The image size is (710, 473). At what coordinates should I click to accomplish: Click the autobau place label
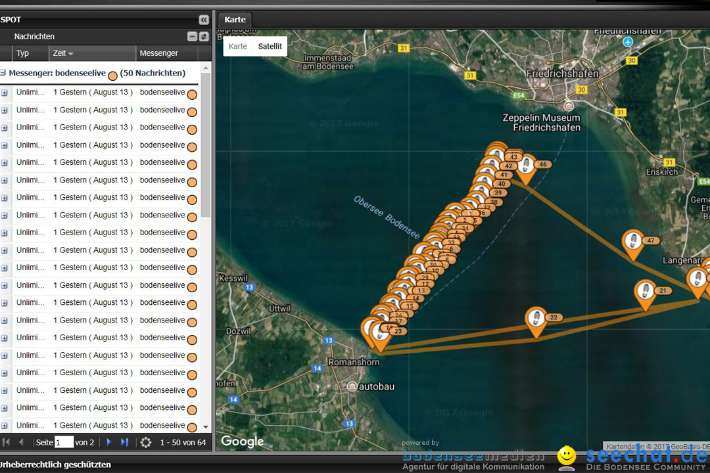pos(376,386)
